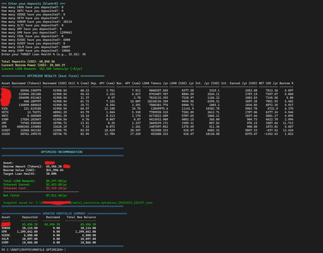Select the 'Total Deposits (USD): 48,848.56' line
The width and height of the screenshot is (323, 253).
(x=28, y=62)
